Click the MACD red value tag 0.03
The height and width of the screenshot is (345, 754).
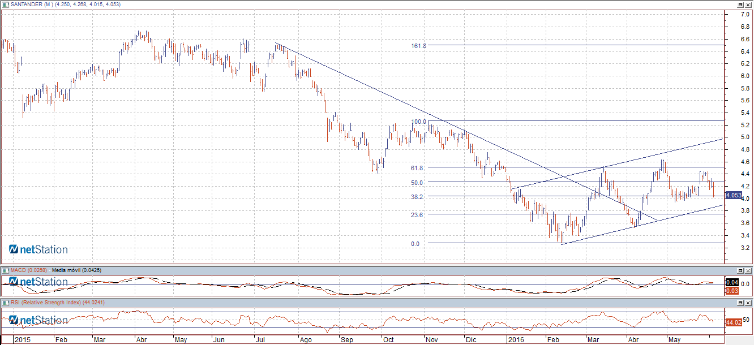click(731, 290)
